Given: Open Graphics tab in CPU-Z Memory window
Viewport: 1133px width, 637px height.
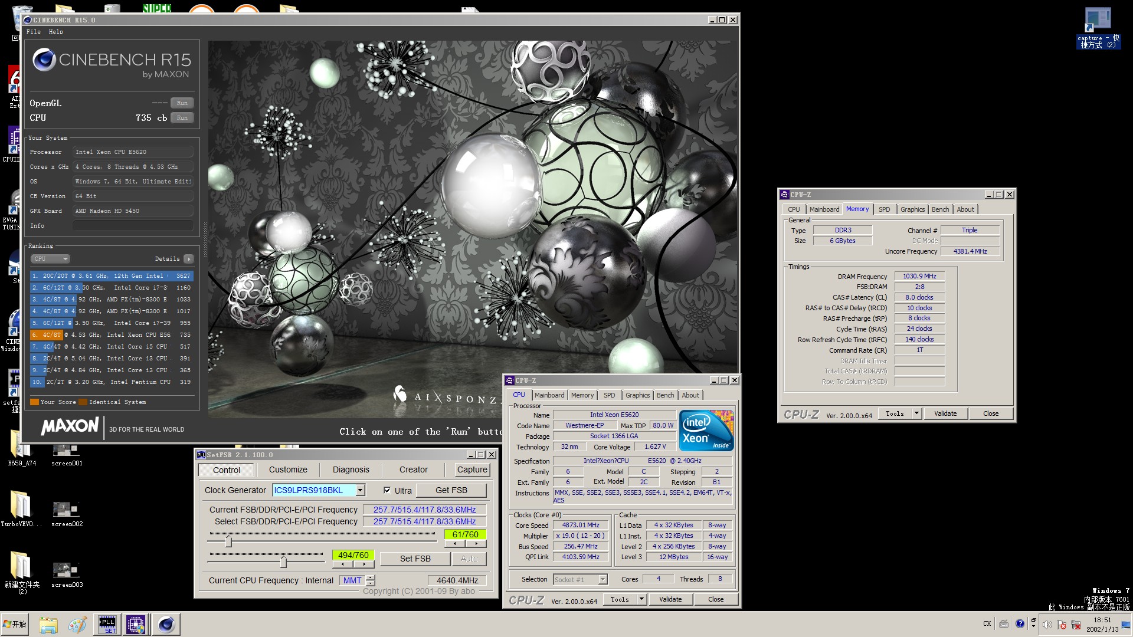Looking at the screenshot, I should 912,209.
